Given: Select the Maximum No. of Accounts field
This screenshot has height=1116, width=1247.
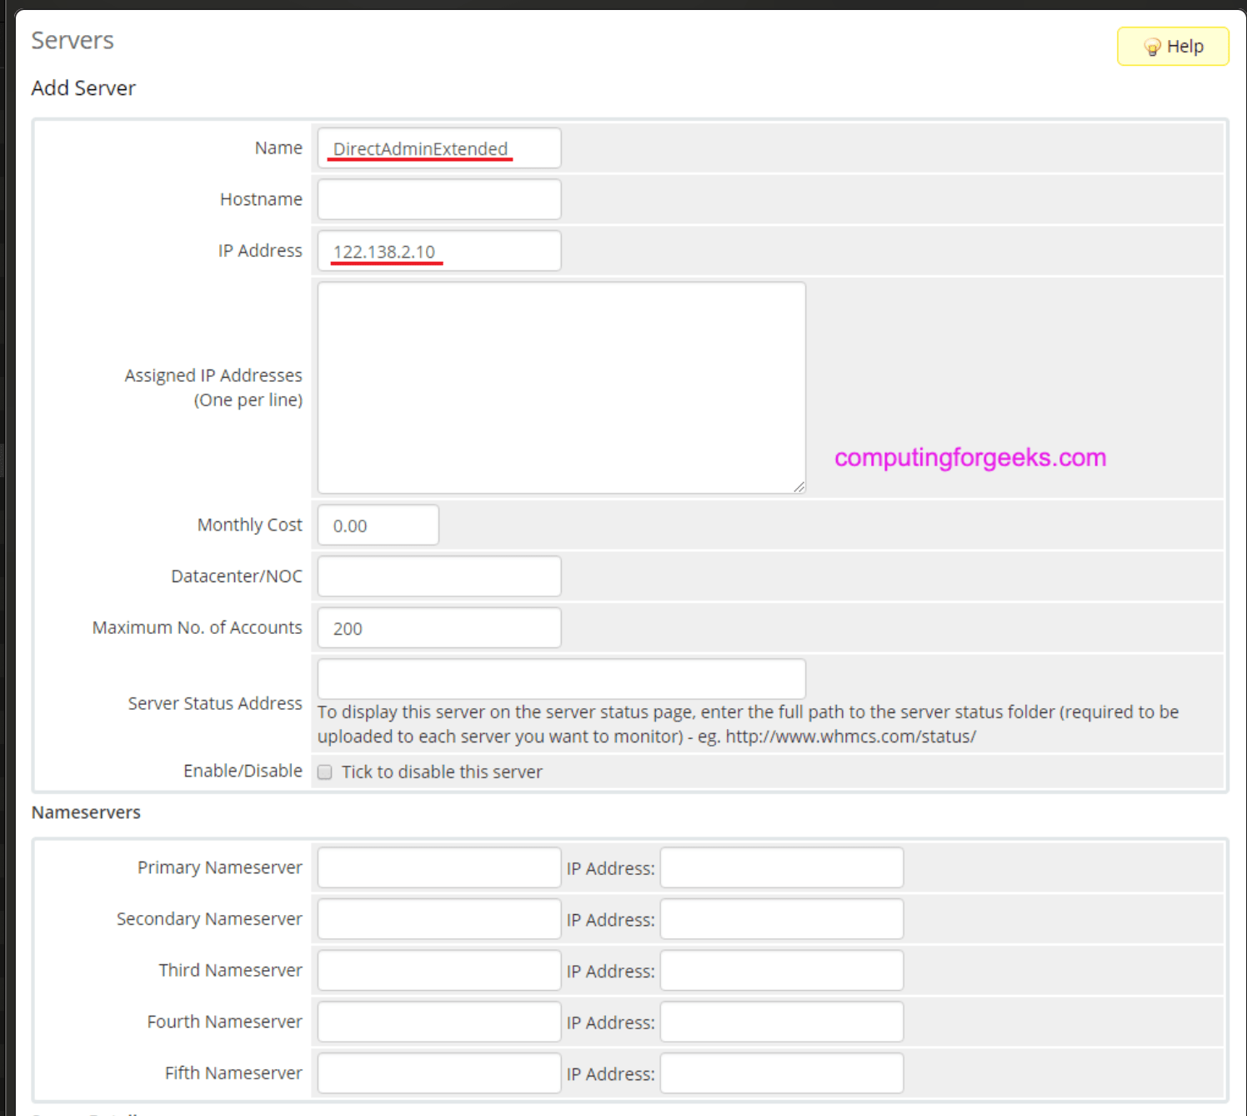Looking at the screenshot, I should 438,627.
